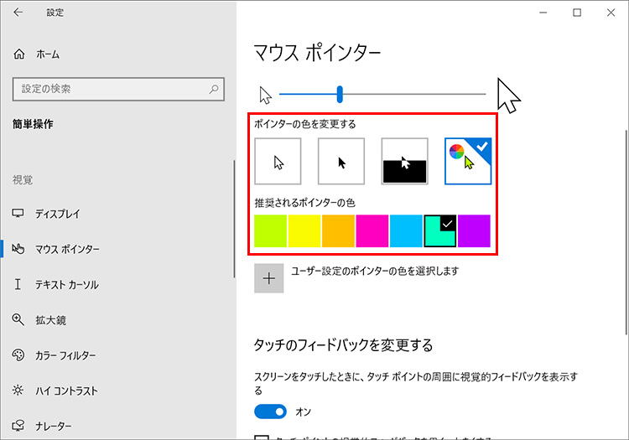Open カラー フィルター settings page
Viewport: 629px width, 440px height.
click(x=65, y=355)
